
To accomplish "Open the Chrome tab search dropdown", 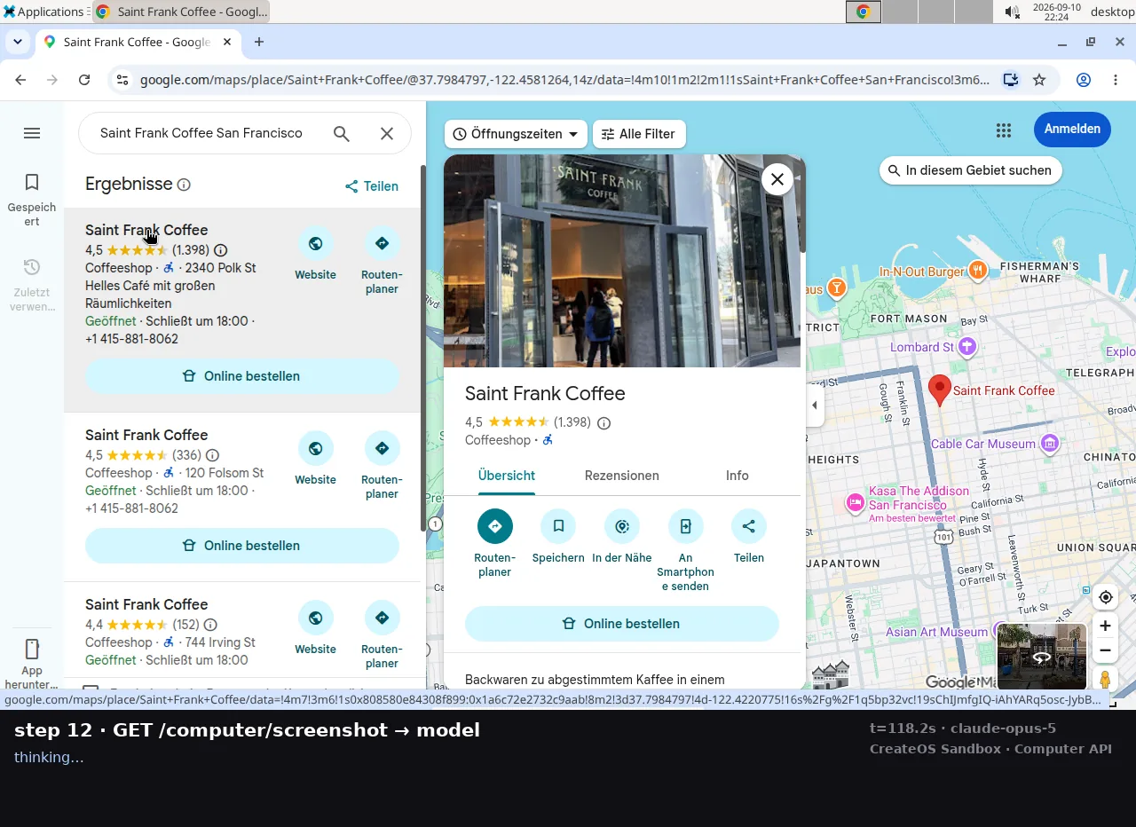I will pos(18,42).
